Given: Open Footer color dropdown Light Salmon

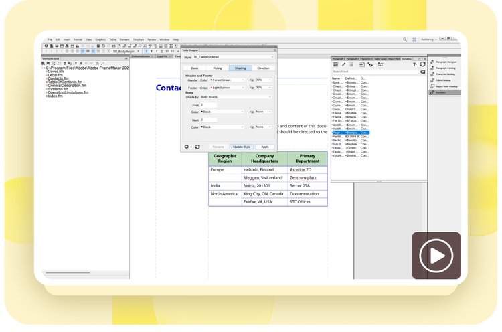Looking at the screenshot, I should tap(228, 88).
